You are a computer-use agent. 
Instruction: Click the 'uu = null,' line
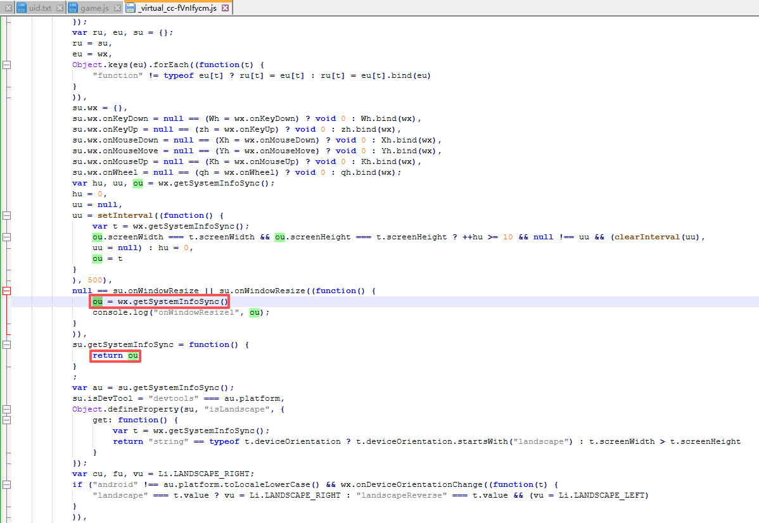click(98, 205)
